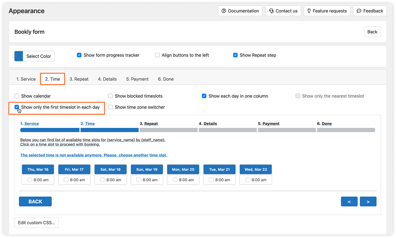Click the 2. Time progress step label

88,124
